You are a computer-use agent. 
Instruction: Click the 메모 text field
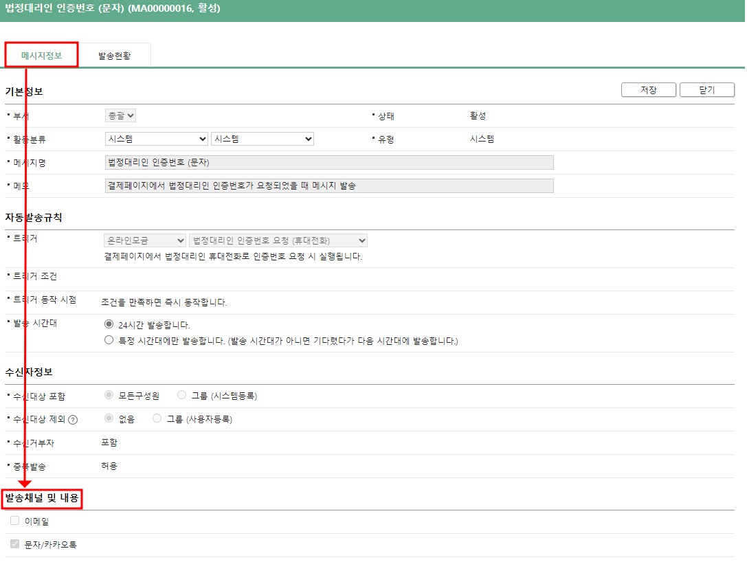pos(328,186)
